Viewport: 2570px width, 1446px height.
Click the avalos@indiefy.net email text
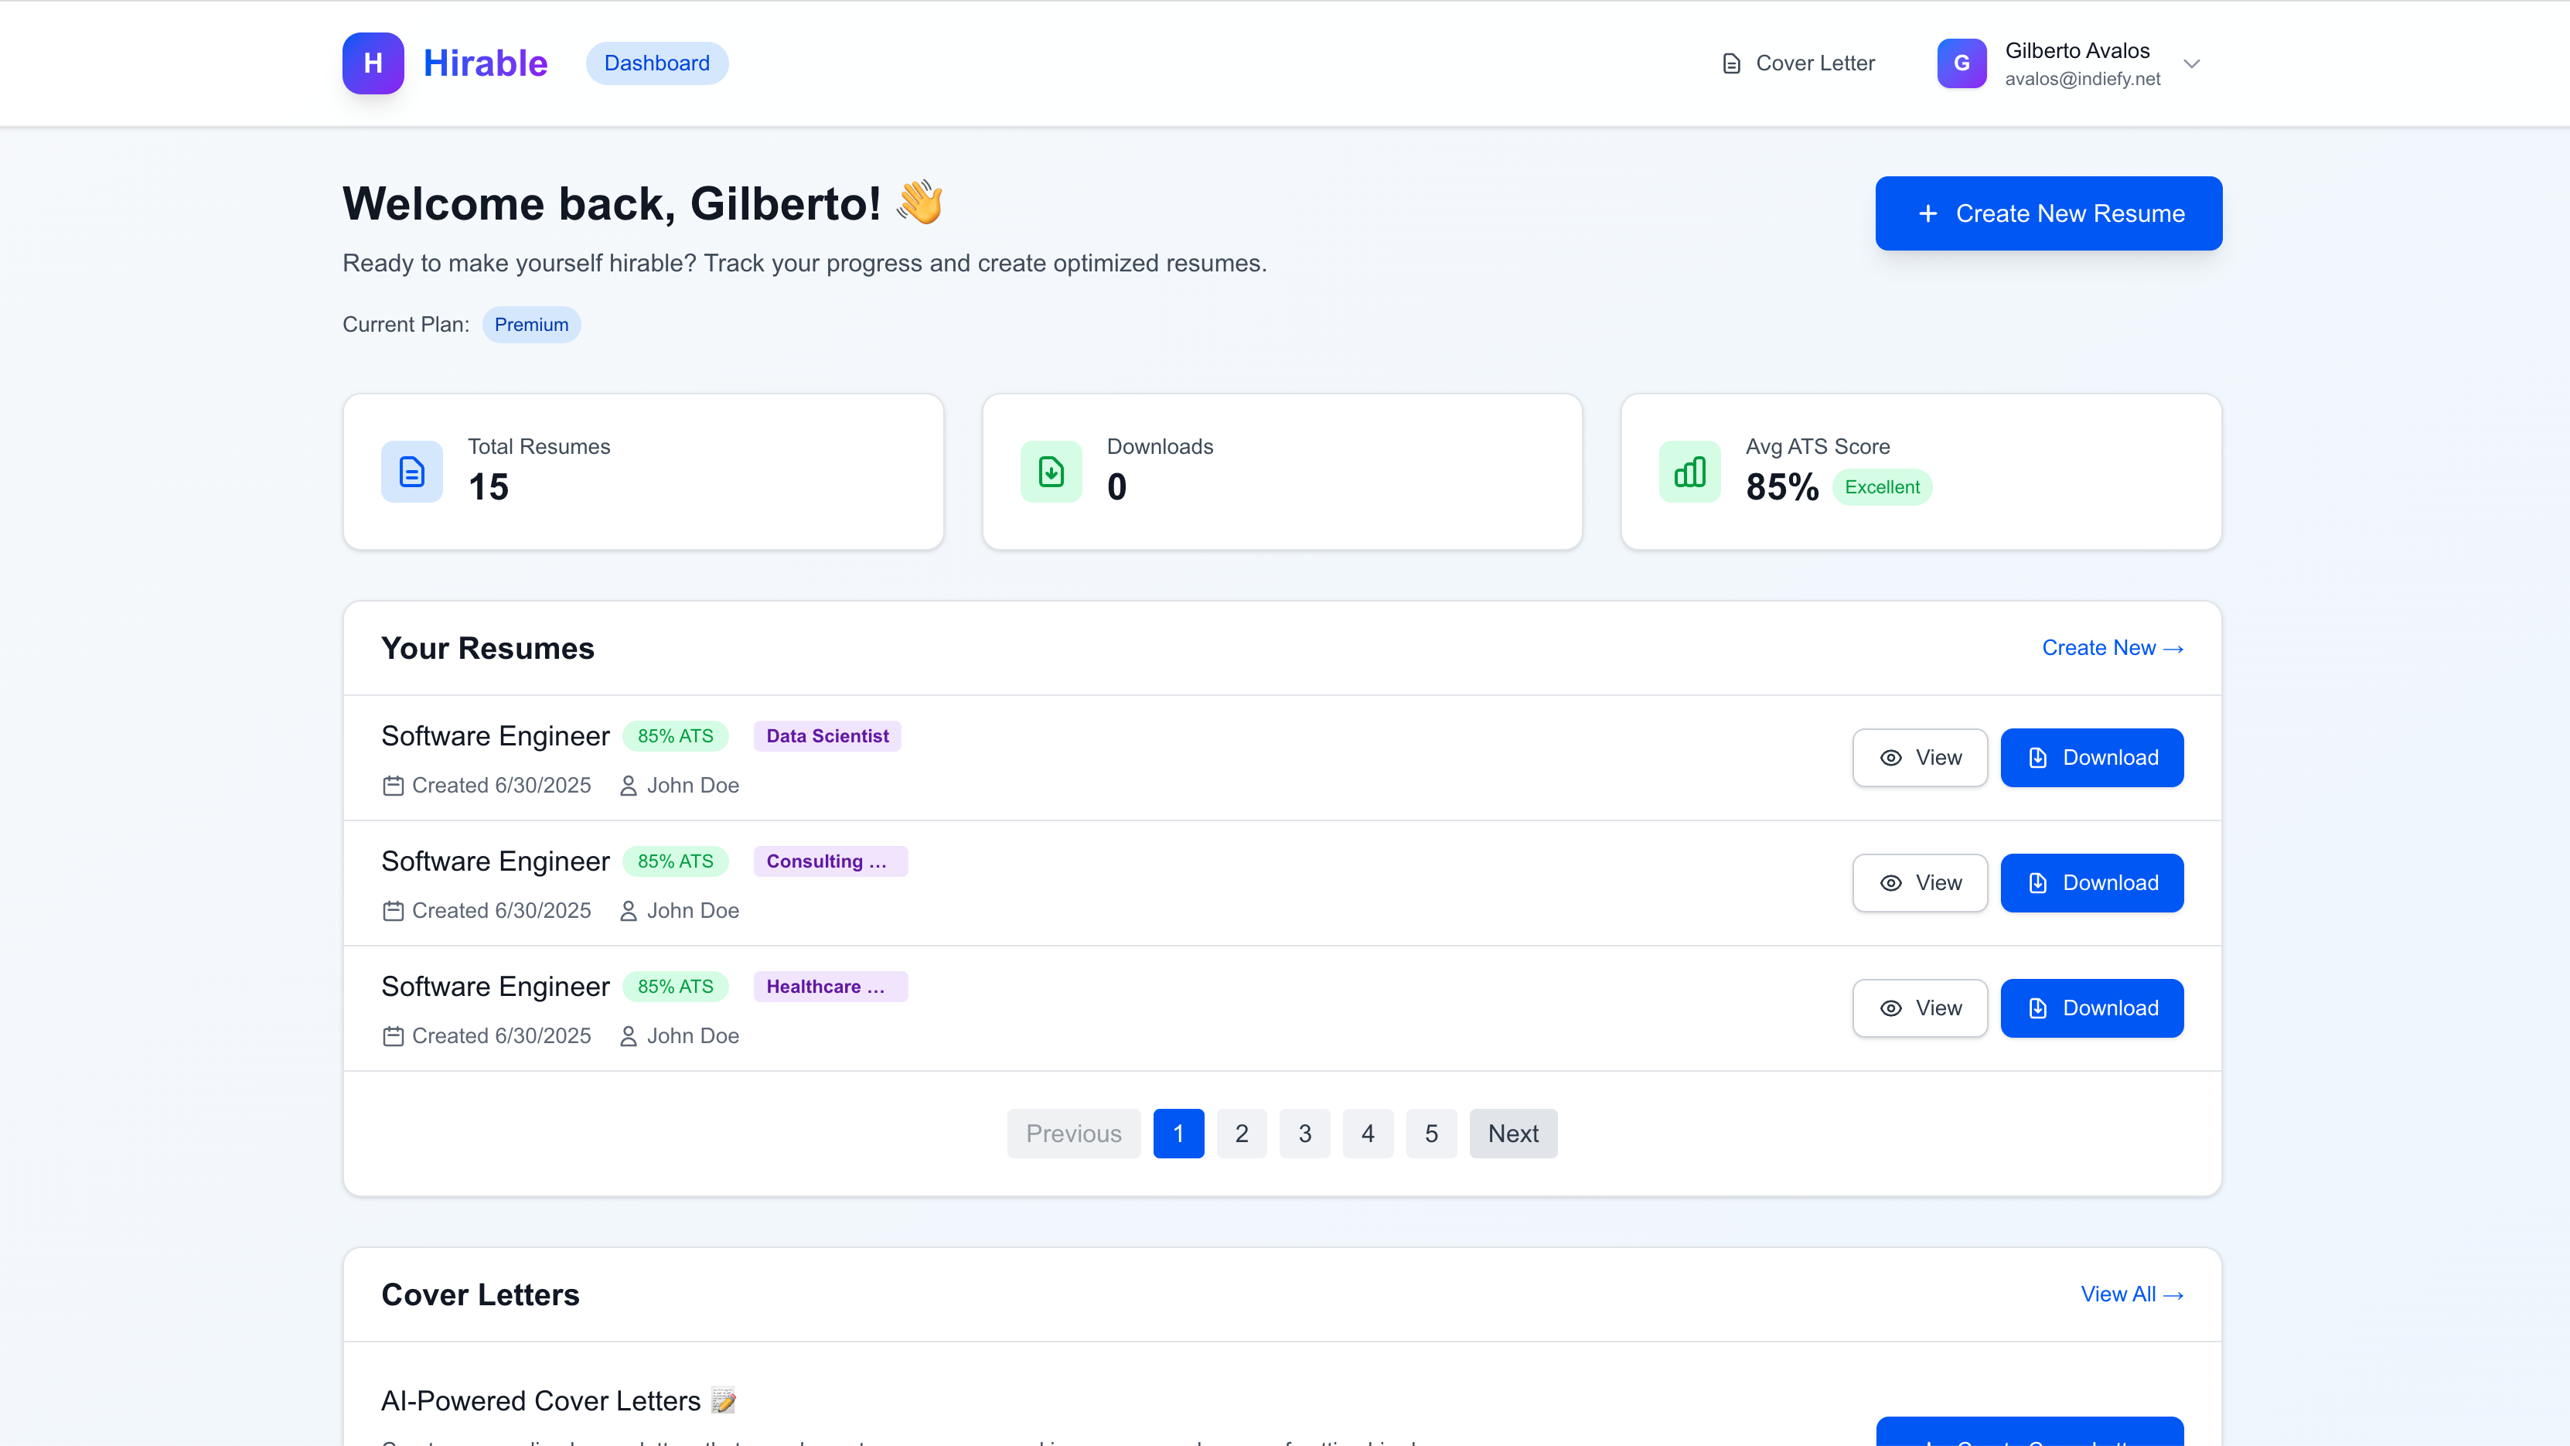coord(2082,79)
